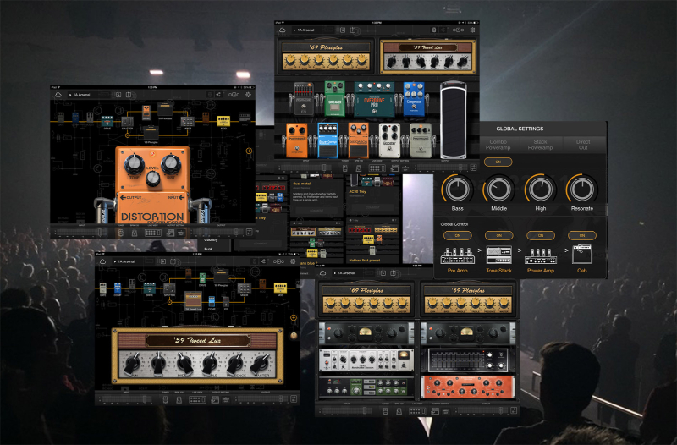Click the Pre Amp label link
This screenshot has width=677, height=445.
click(x=457, y=271)
